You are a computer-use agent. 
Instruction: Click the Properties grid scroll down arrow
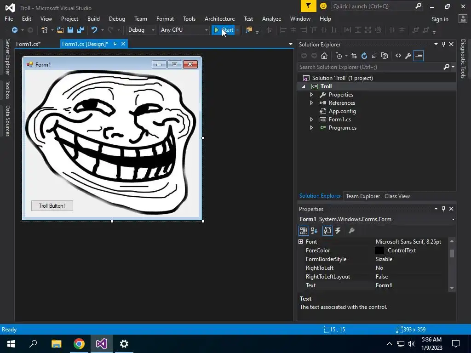coord(452,288)
